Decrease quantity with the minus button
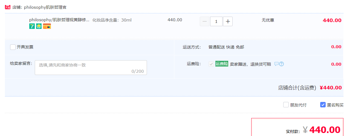 point(204,21)
